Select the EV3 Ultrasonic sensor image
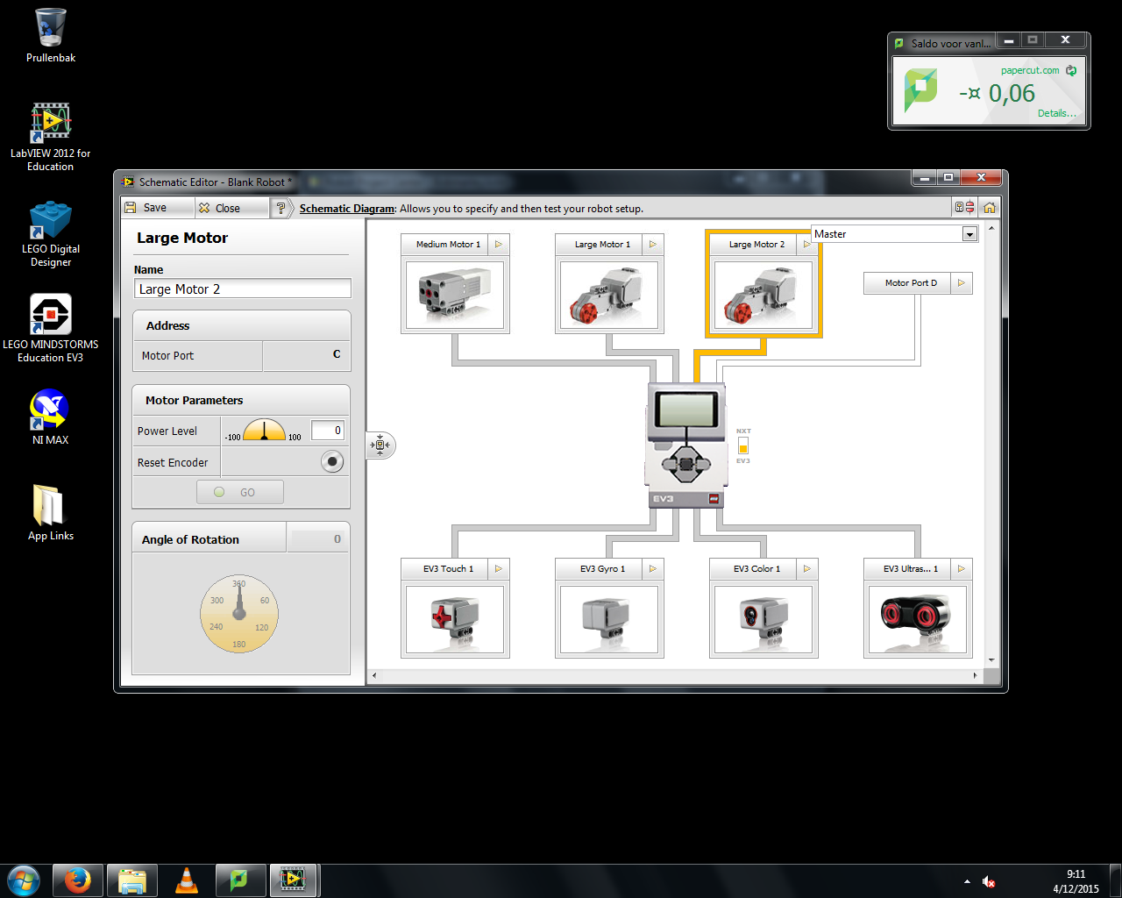Screen dimensions: 1122x898 (x=918, y=619)
